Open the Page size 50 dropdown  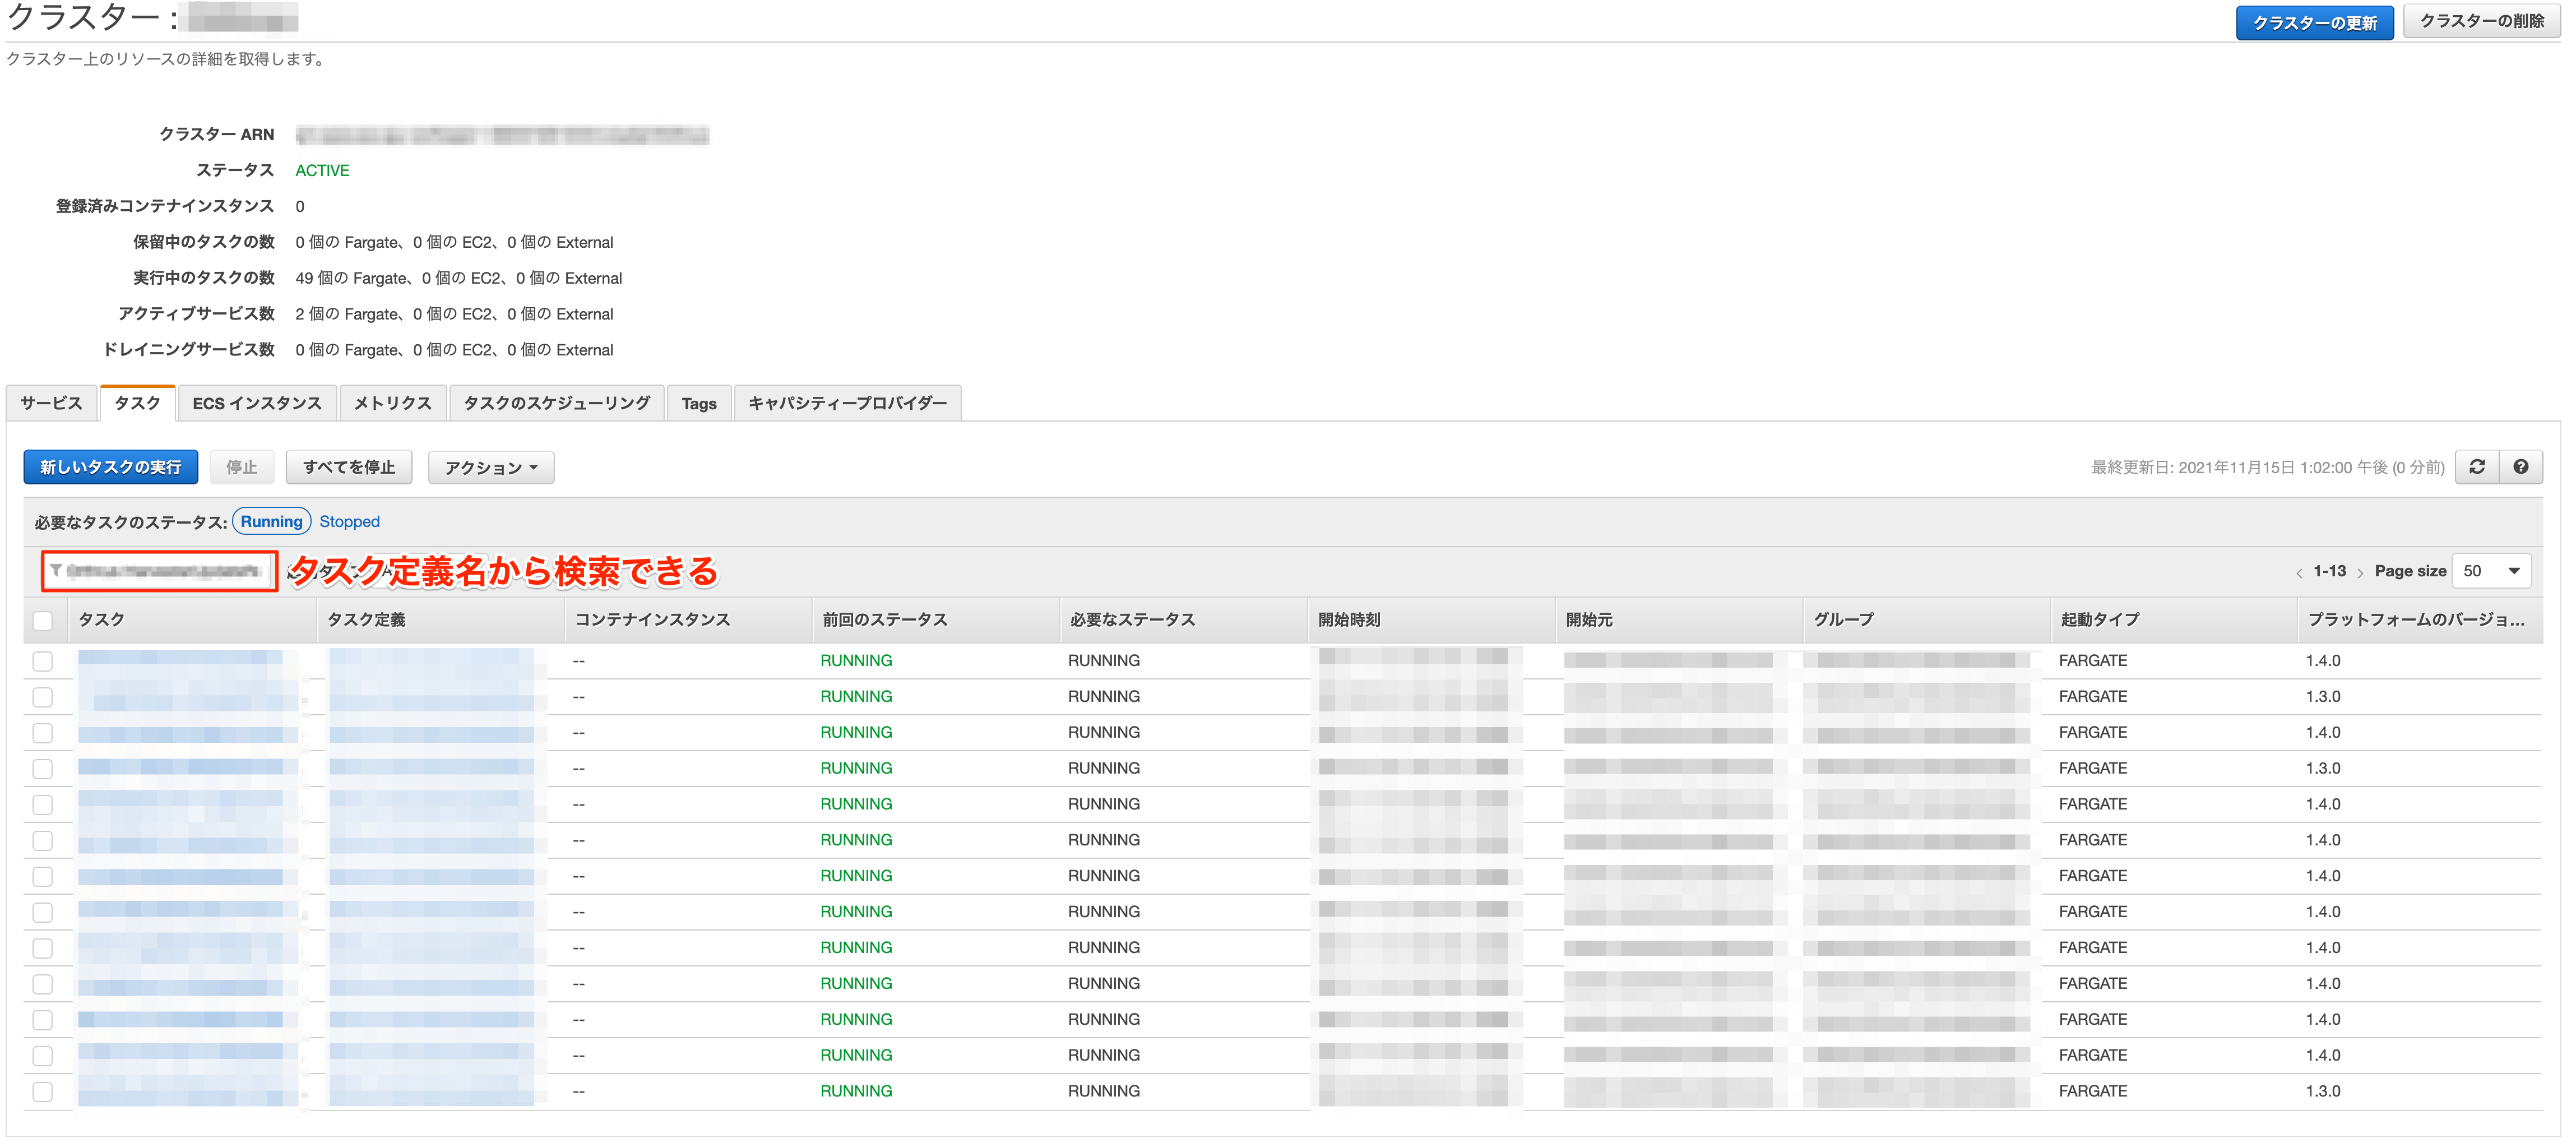tap(2492, 571)
